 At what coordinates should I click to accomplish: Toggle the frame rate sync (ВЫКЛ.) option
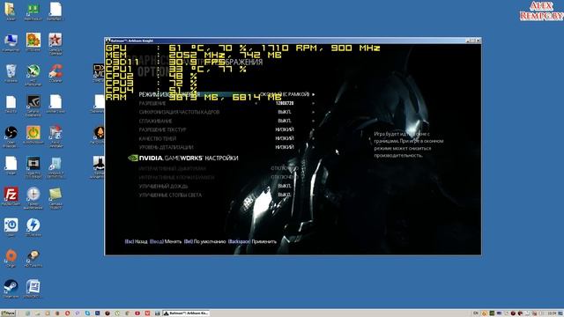click(284, 112)
